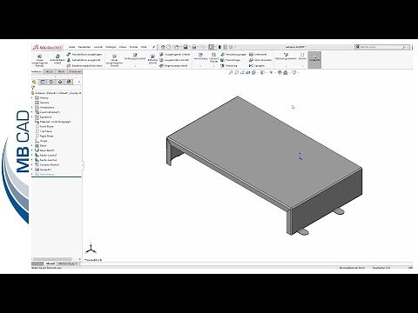Open the Einfügen menu
The height and width of the screenshot is (313, 418).
click(111, 47)
